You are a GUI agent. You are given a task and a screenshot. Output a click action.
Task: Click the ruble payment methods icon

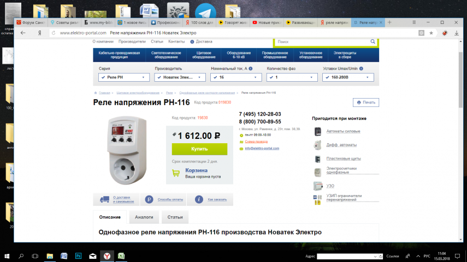tap(149, 199)
